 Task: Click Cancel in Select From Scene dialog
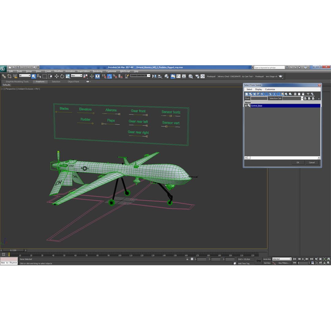pyautogui.click(x=312, y=162)
